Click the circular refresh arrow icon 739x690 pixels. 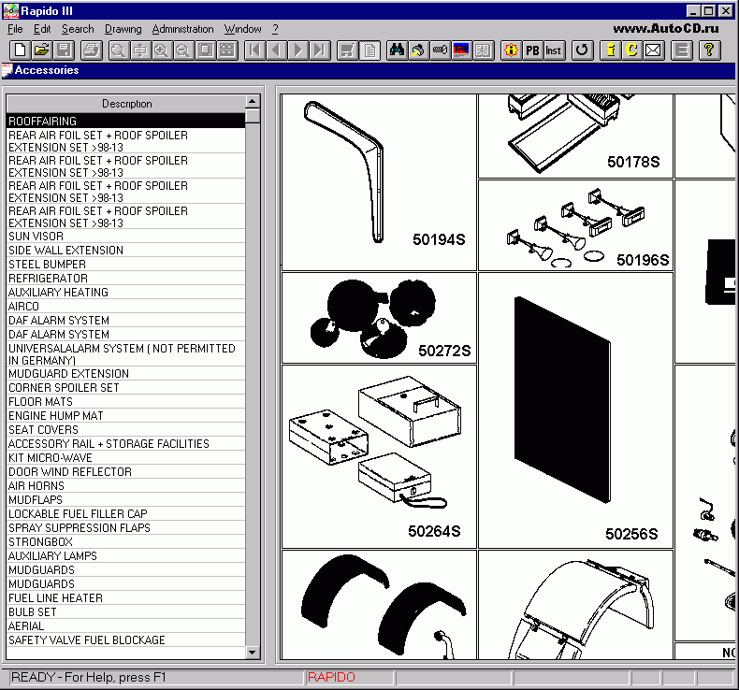click(582, 50)
